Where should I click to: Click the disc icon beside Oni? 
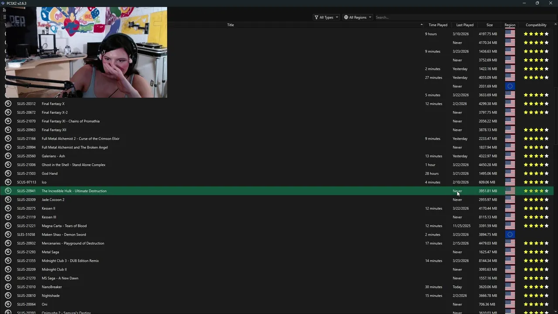coord(8,304)
